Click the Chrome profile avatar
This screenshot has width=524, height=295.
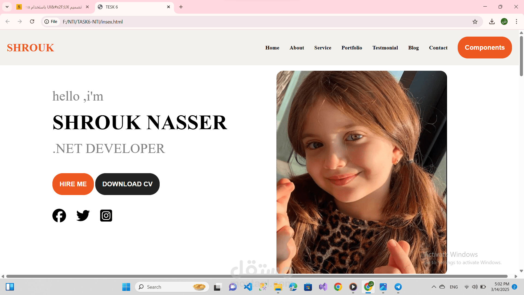click(x=504, y=21)
